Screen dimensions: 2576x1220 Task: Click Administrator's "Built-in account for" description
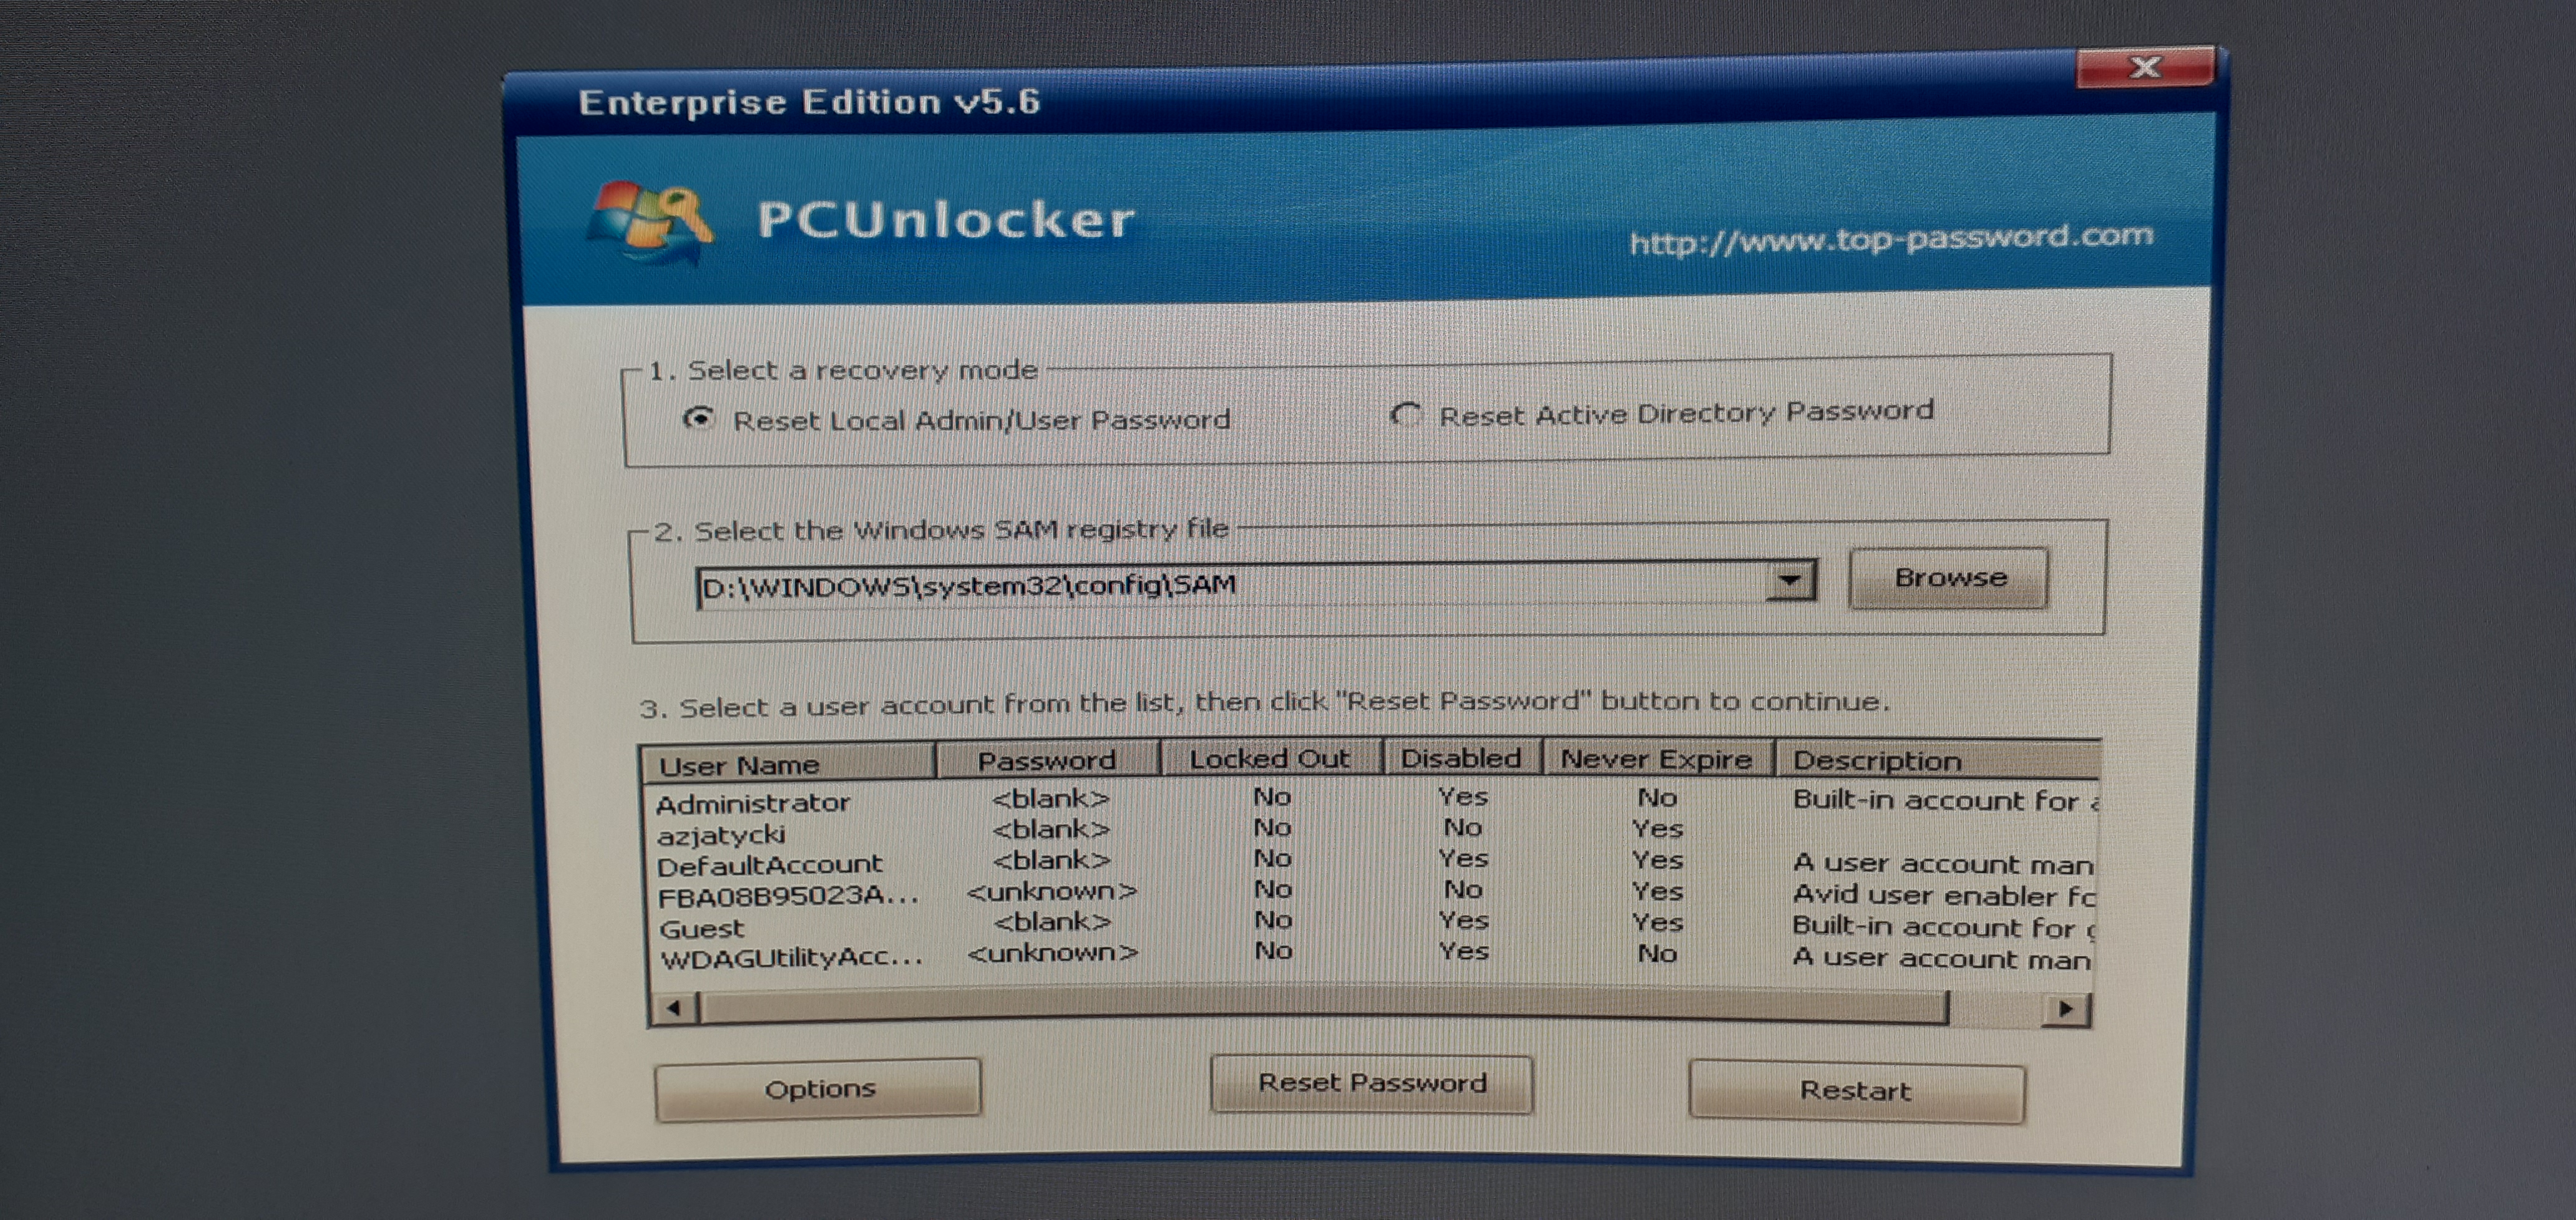pos(1945,800)
